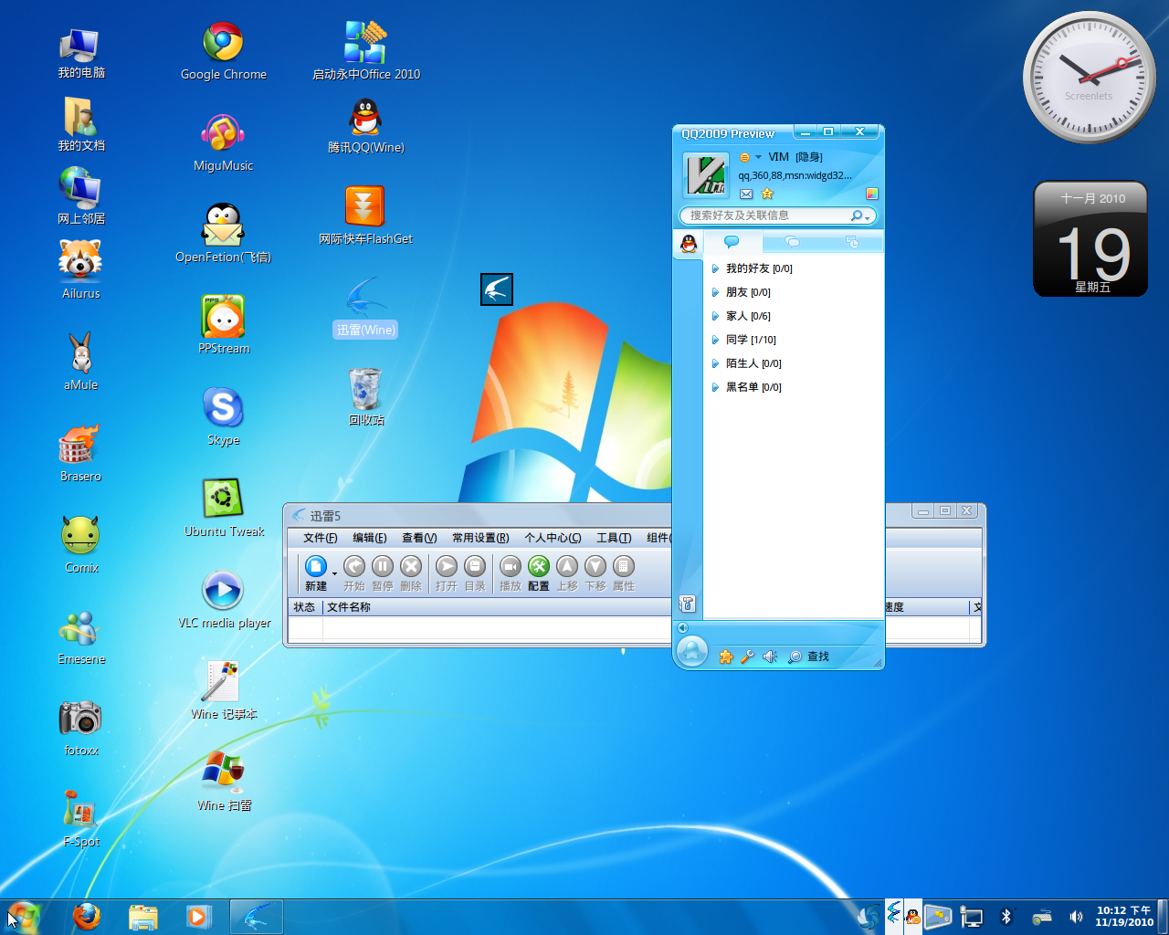This screenshot has width=1169, height=935.
Task: Switch to the QQ contacts tab (single bubble)
Action: [x=732, y=242]
